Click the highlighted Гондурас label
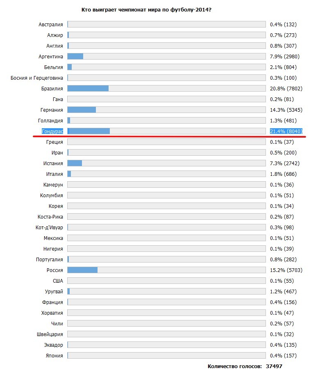This screenshot has width=311, height=371. click(x=52, y=131)
